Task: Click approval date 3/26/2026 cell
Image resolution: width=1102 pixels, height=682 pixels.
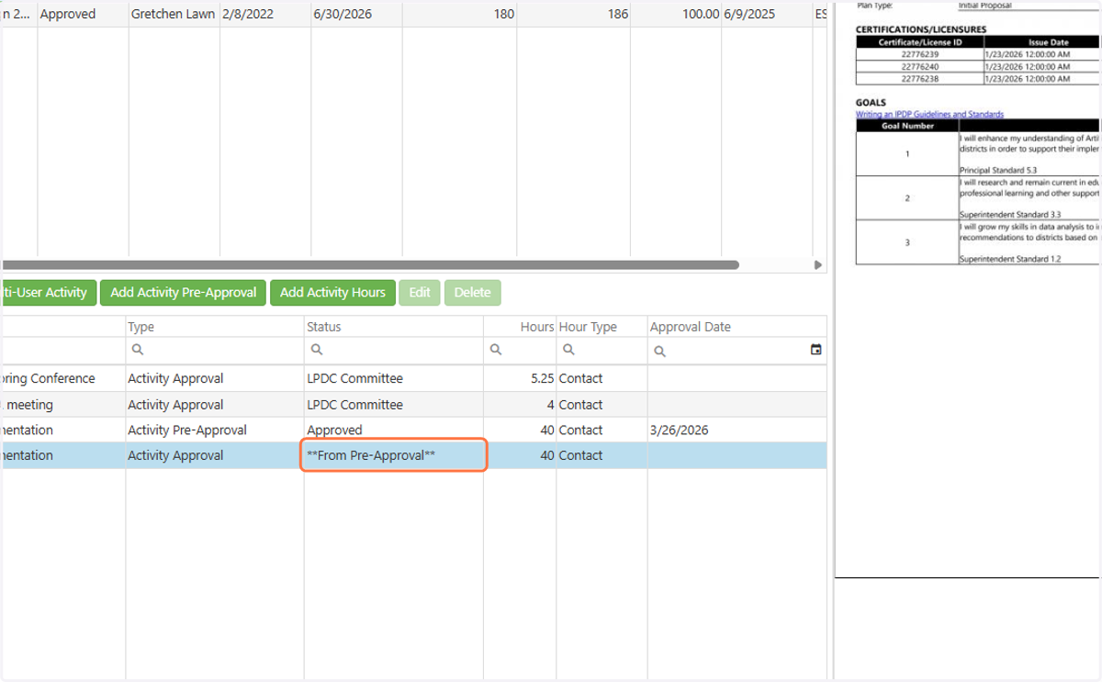Action: point(737,430)
